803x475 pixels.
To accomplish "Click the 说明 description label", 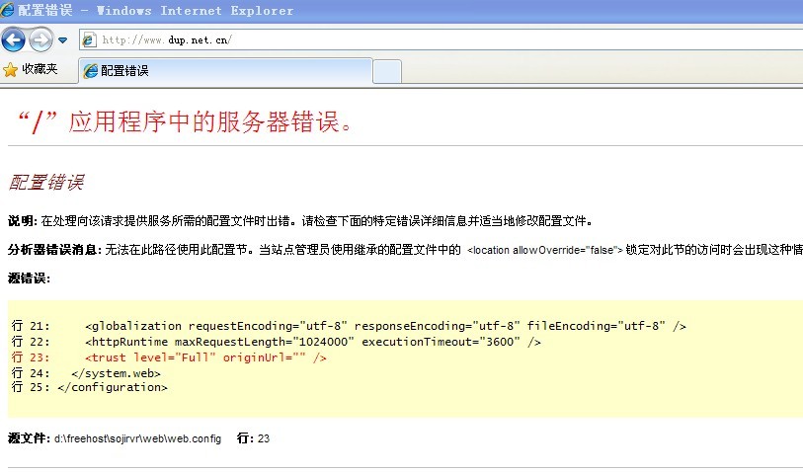I will 22,221.
